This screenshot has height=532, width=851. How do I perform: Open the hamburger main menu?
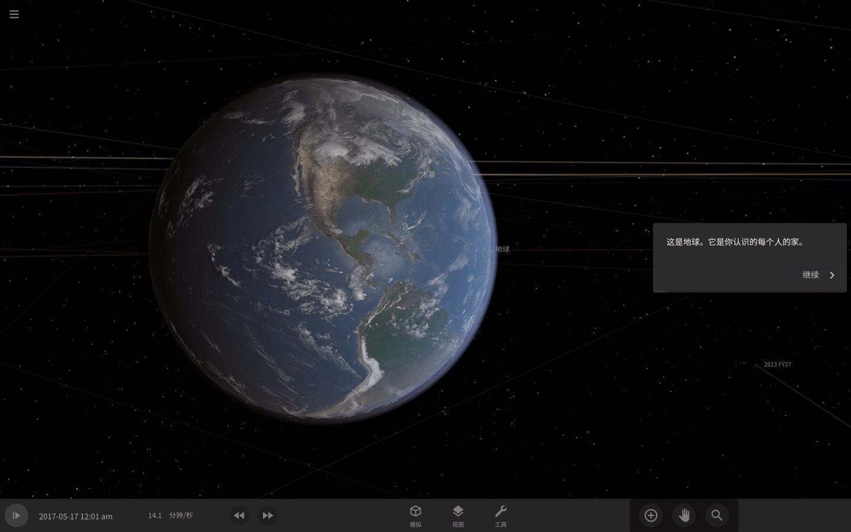pos(14,14)
